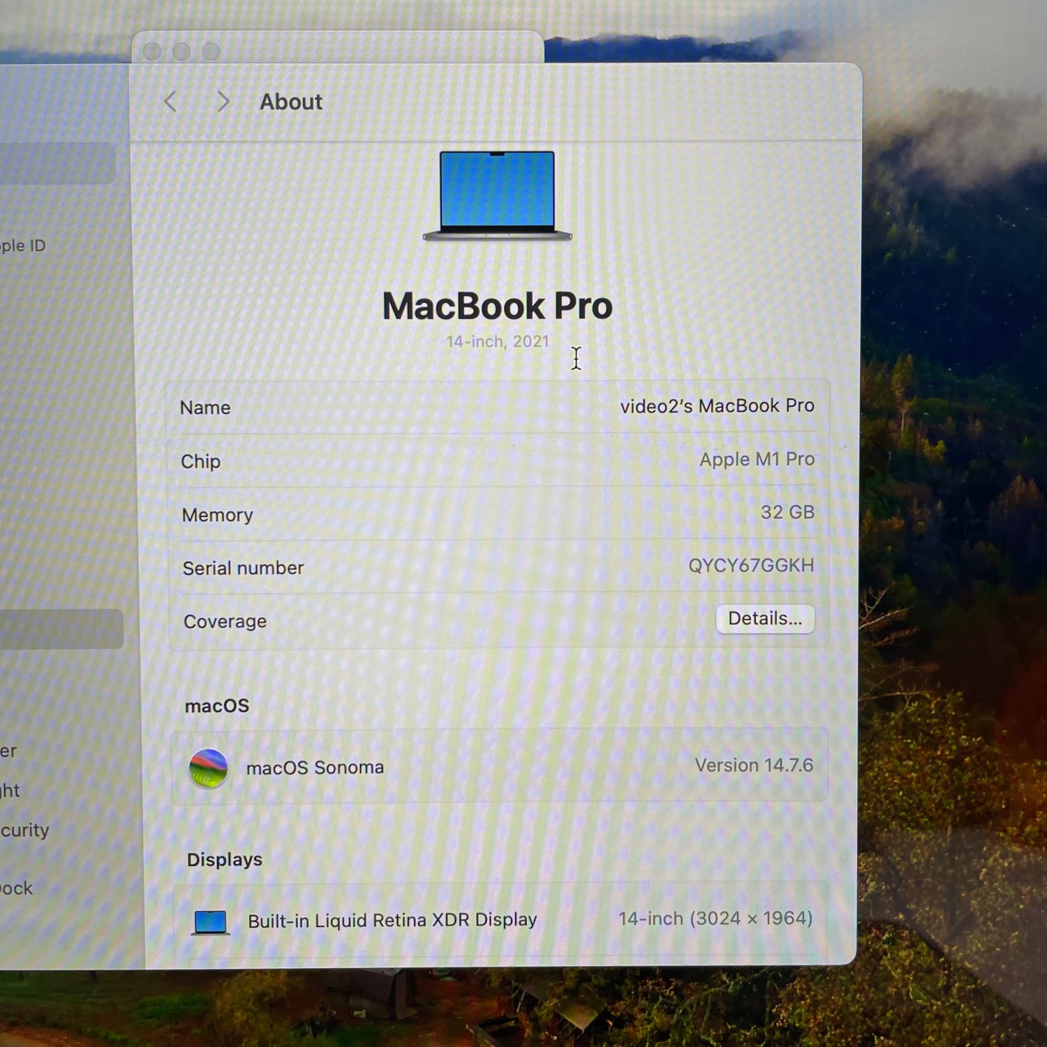Open the coverage Details button
1047x1047 pixels.
pyautogui.click(x=764, y=618)
